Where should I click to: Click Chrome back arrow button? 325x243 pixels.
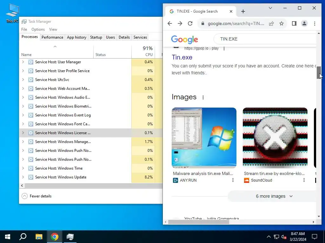(x=170, y=23)
